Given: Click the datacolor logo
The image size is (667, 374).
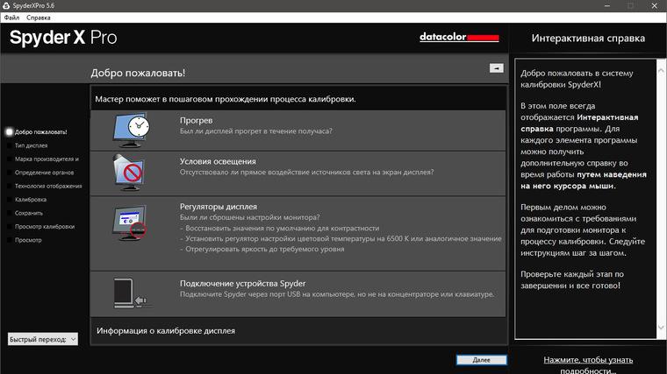Looking at the screenshot, I should 459,38.
